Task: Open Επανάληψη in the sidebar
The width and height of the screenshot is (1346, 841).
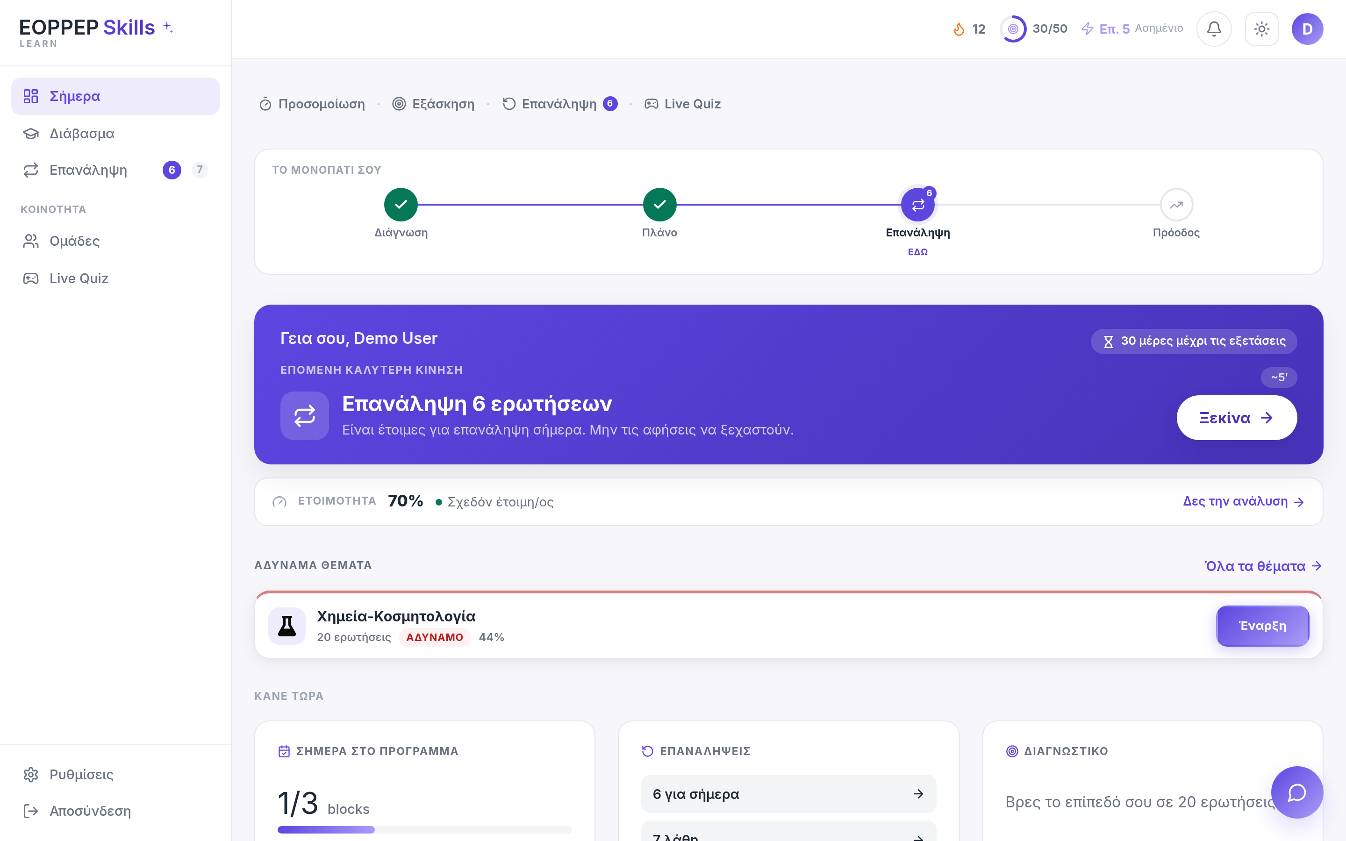Action: 115,170
